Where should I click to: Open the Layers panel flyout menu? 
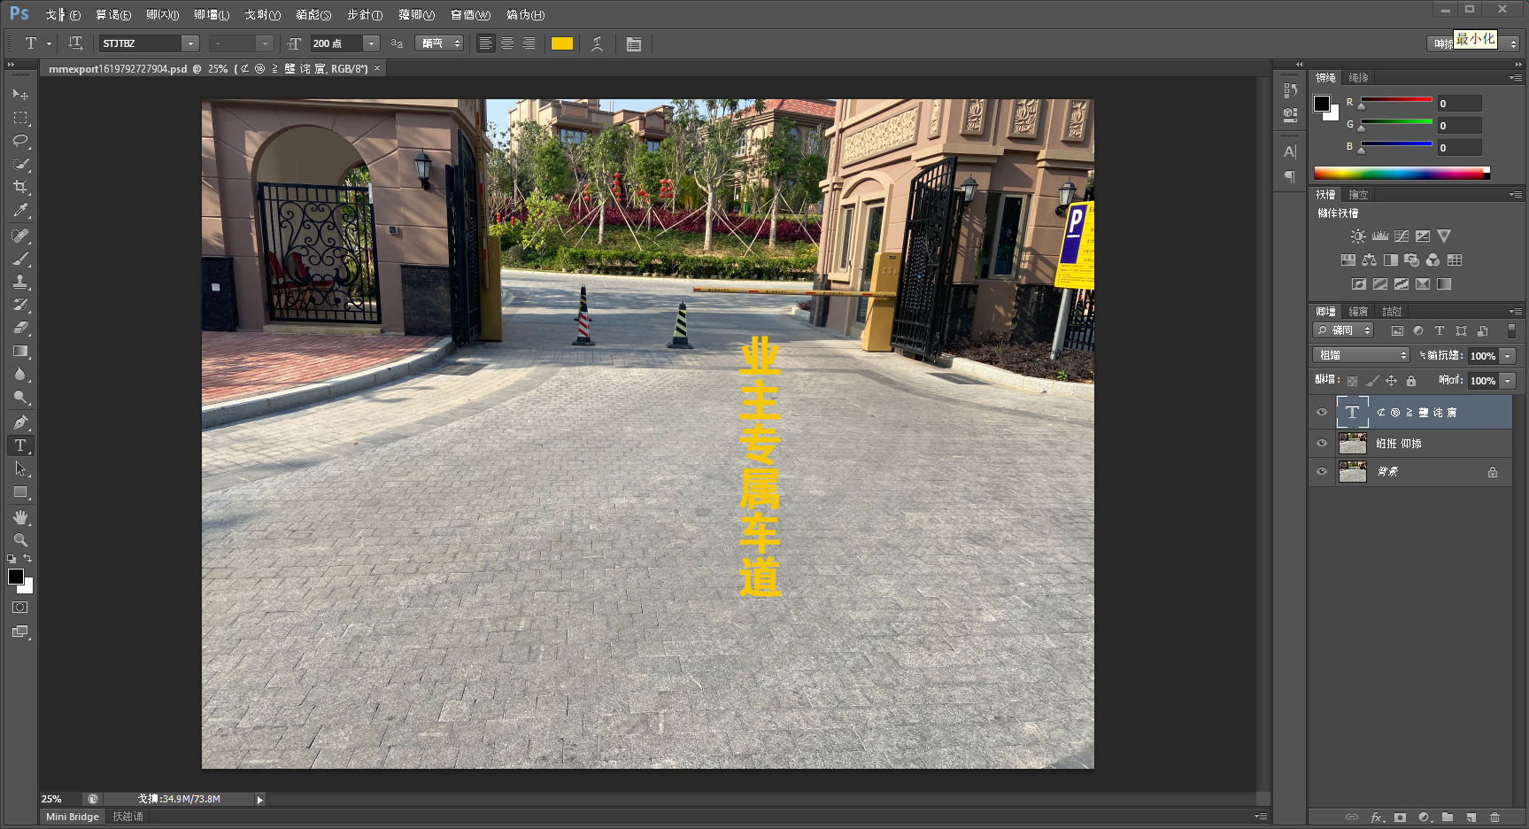point(1516,312)
